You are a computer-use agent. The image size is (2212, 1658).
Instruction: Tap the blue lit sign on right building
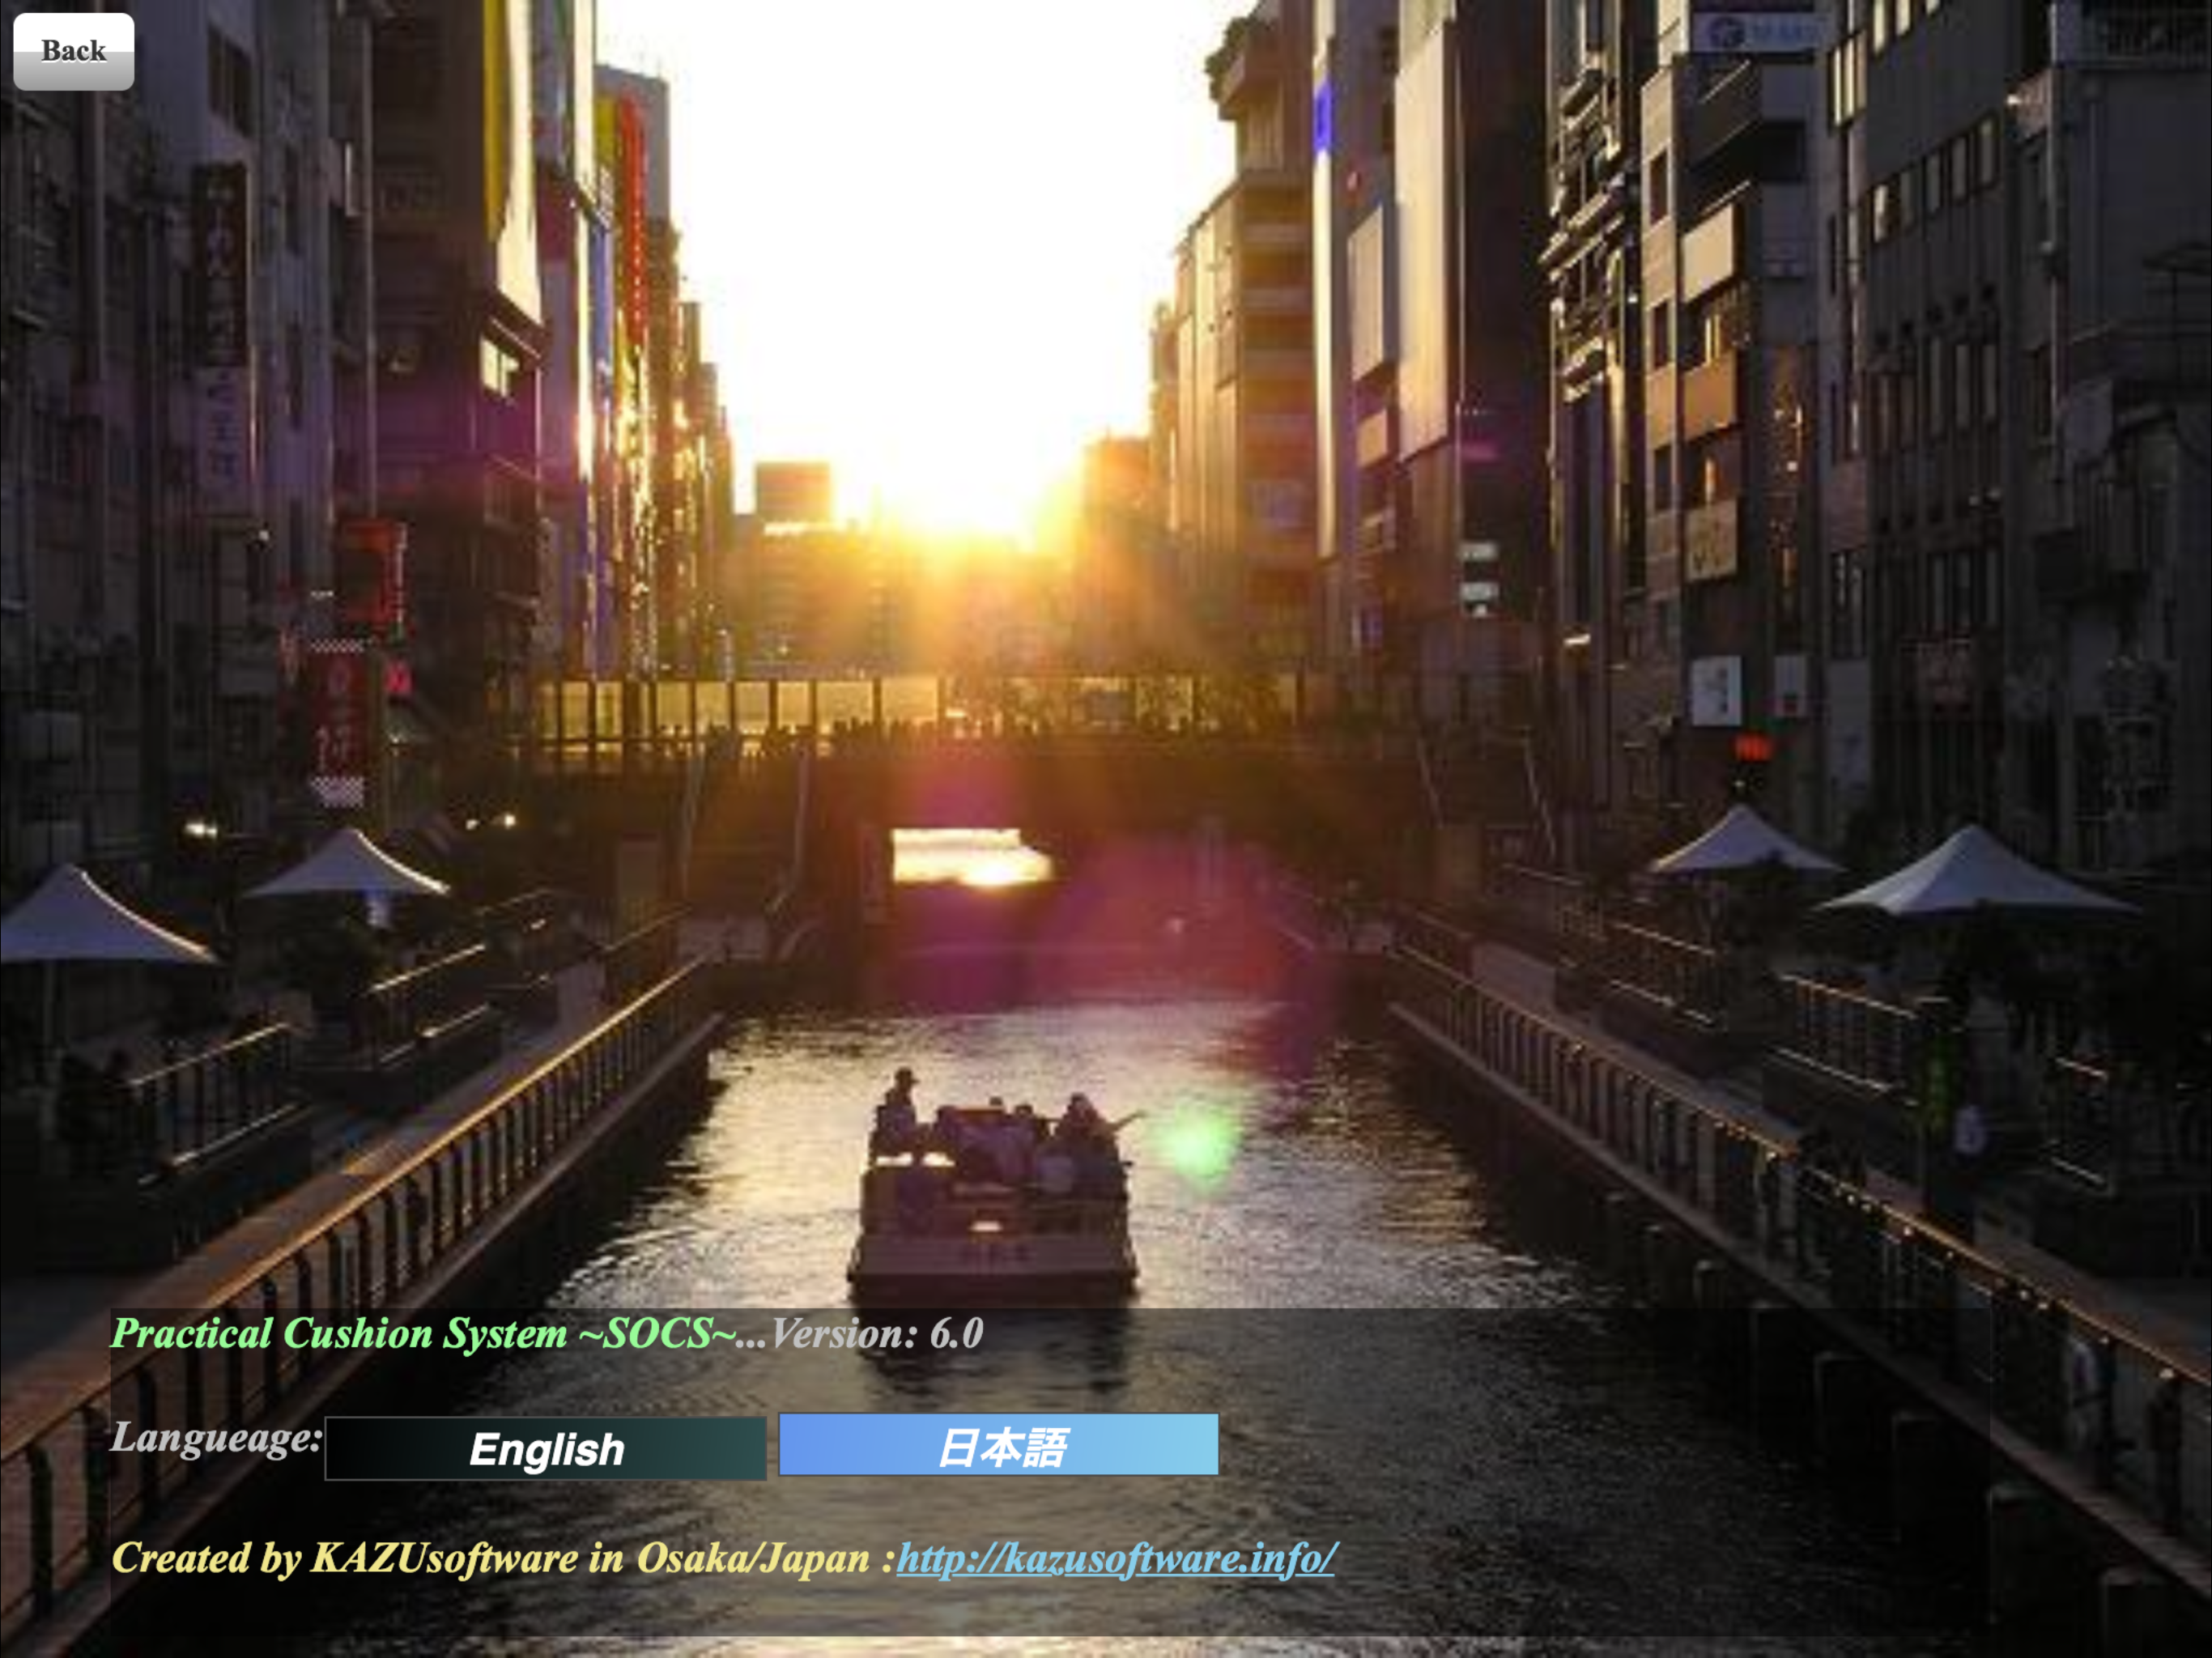coord(1322,118)
